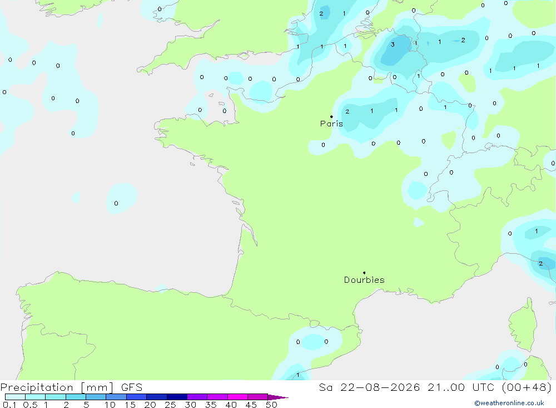Click the '30' legend scale label
This screenshot has height=408, width=556.
(191, 405)
